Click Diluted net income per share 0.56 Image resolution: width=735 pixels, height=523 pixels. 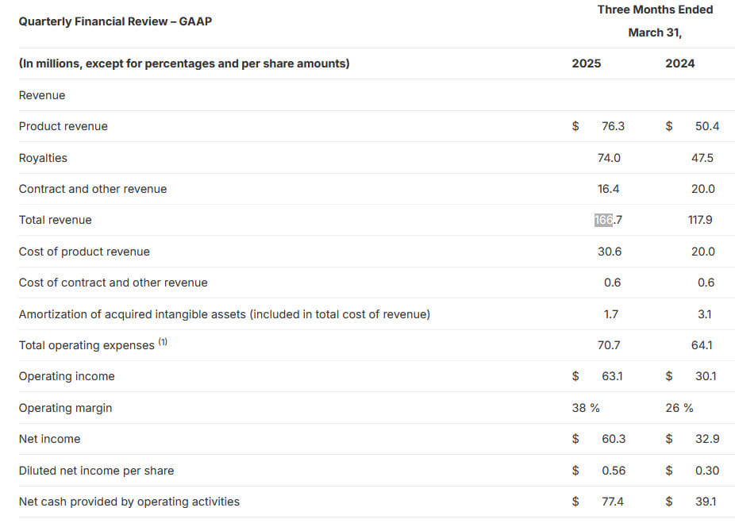[614, 471]
